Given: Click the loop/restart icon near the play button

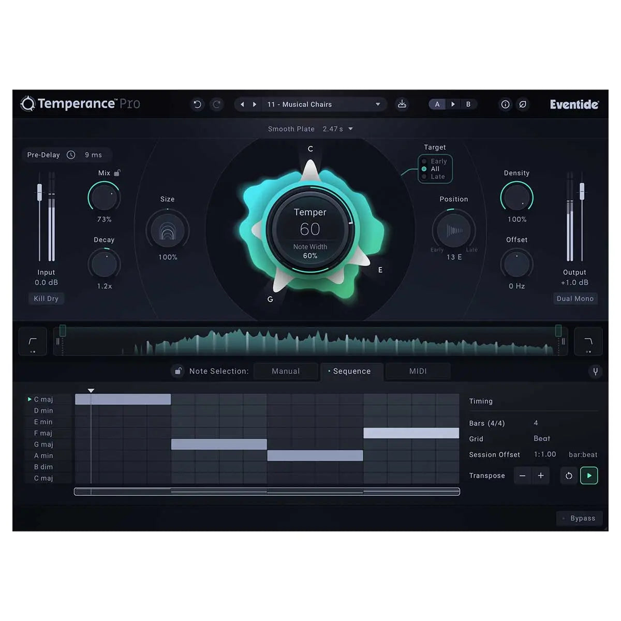Looking at the screenshot, I should 568,476.
